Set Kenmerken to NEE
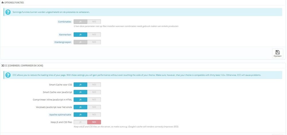The width and height of the screenshot is (287, 135). pos(94,35)
